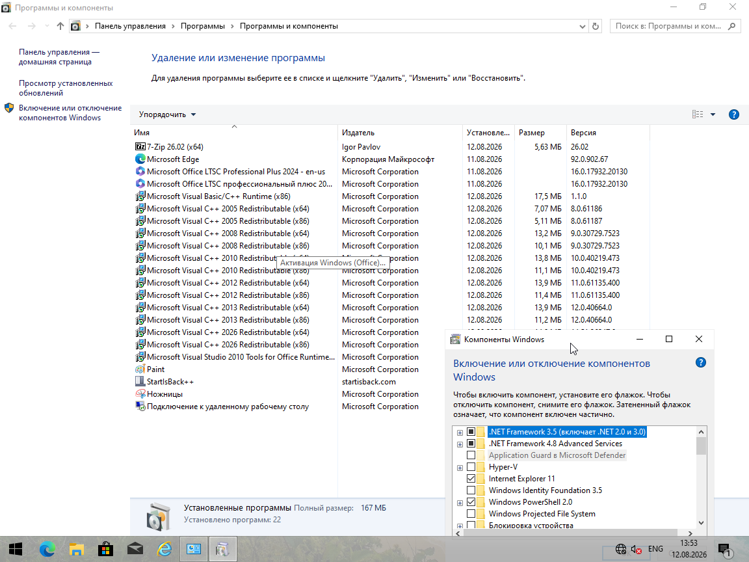Sort by the Издатель column header

401,133
